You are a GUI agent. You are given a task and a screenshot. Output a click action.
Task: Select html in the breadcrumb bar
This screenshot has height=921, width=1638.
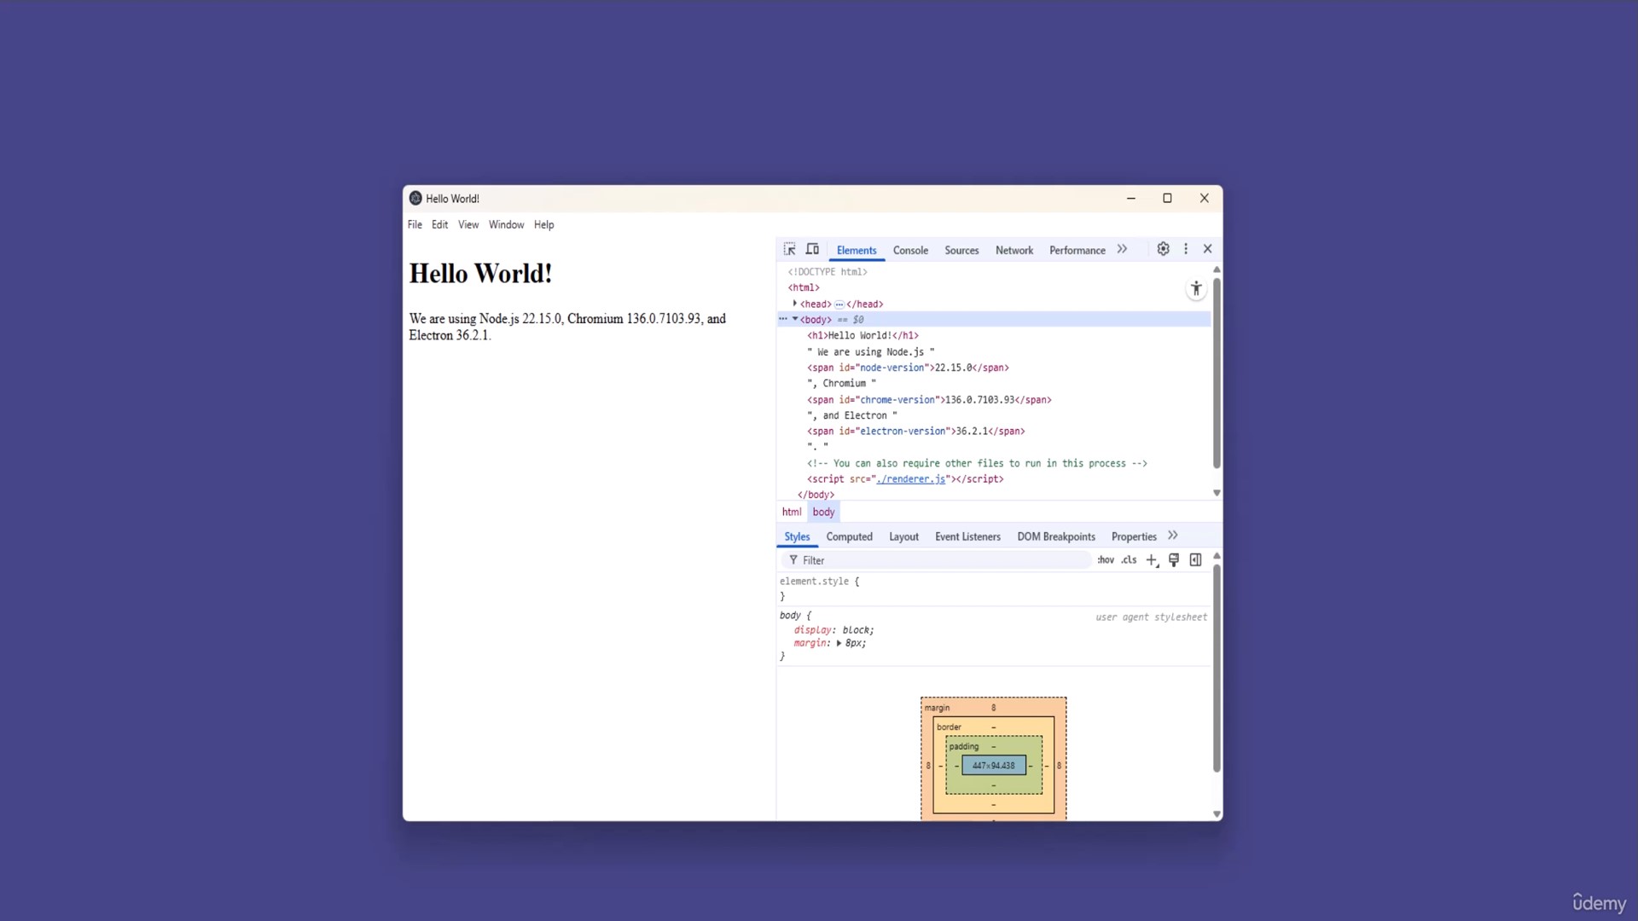click(x=792, y=513)
